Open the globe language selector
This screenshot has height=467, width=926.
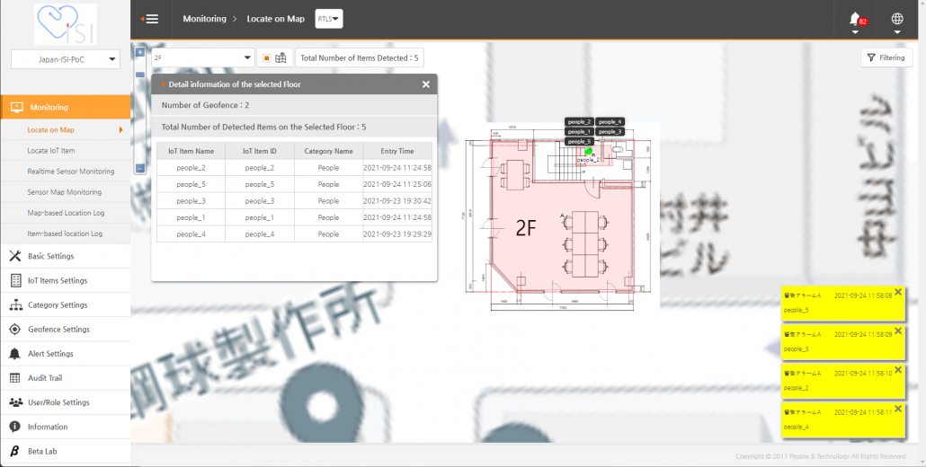pos(896,20)
